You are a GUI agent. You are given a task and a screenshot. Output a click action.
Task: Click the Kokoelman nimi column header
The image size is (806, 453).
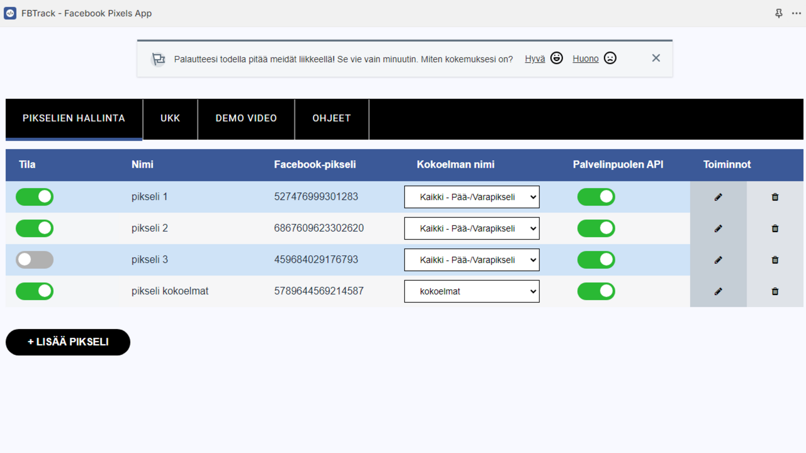pos(455,165)
